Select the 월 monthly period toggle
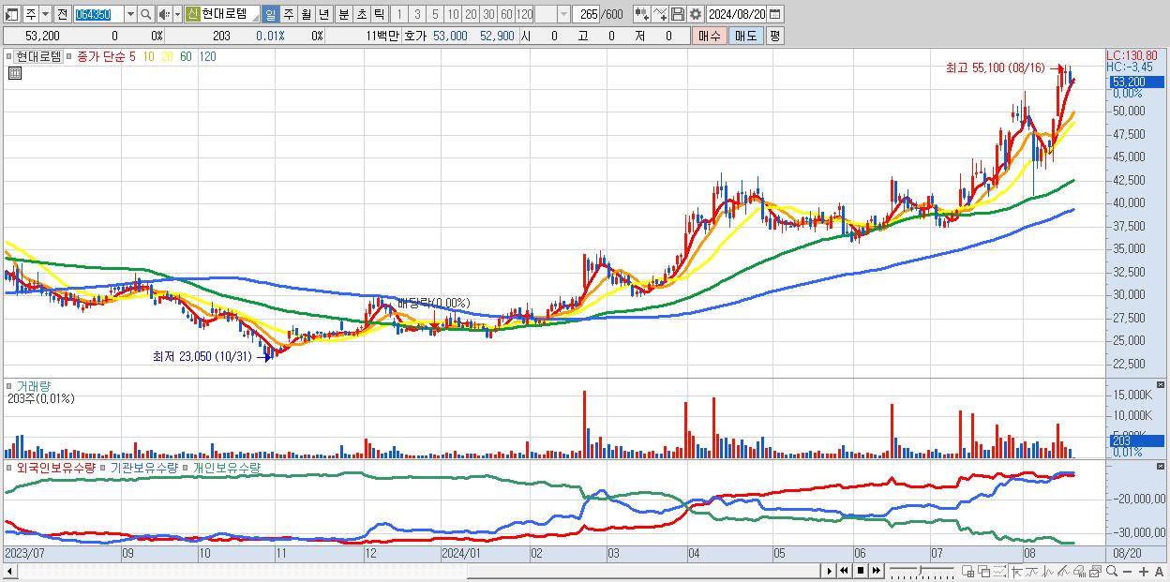The height and width of the screenshot is (582, 1170). (306, 14)
